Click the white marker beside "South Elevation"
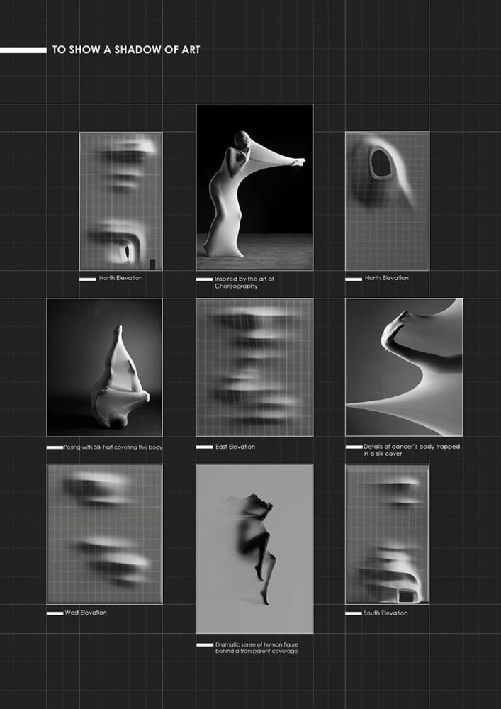Image resolution: width=501 pixels, height=709 pixels. pyautogui.click(x=353, y=613)
